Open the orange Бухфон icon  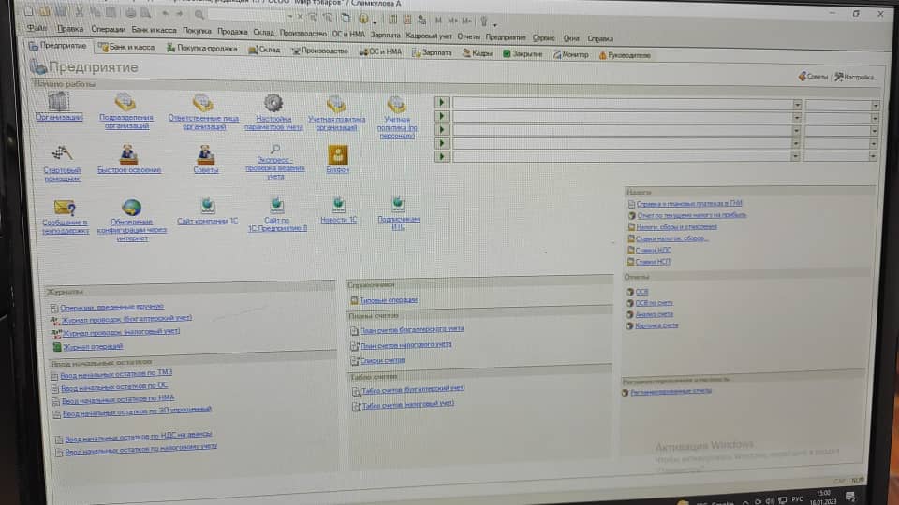338,154
